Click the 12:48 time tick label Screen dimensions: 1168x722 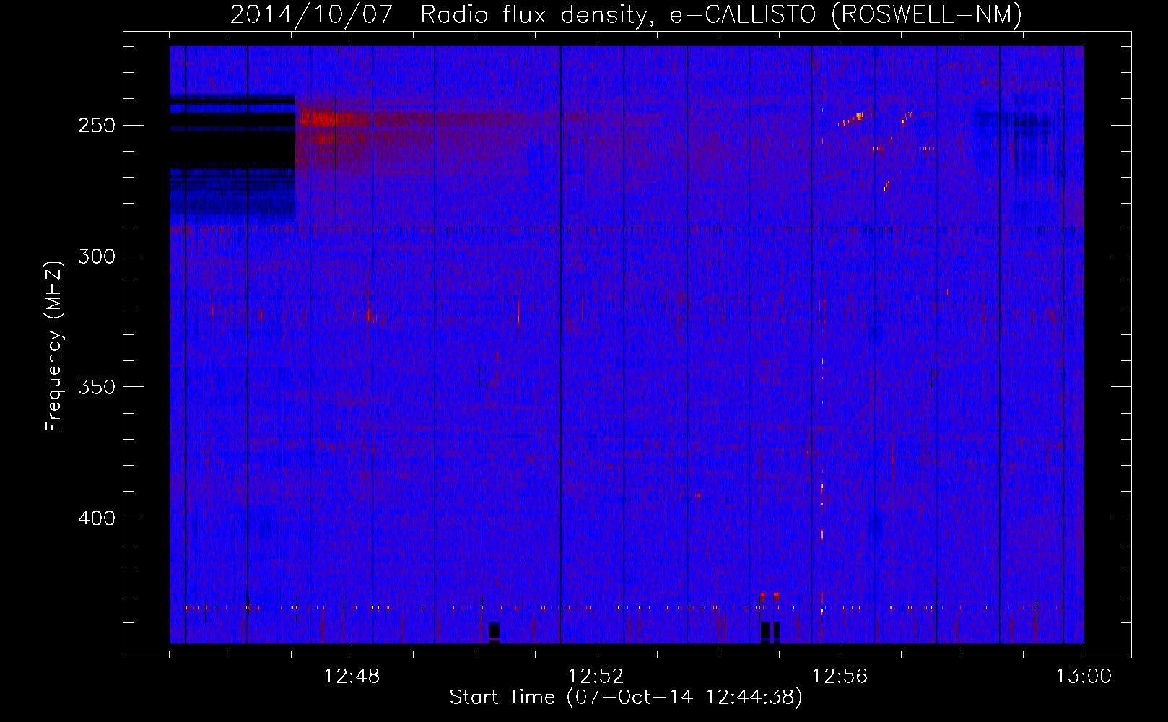[352, 677]
